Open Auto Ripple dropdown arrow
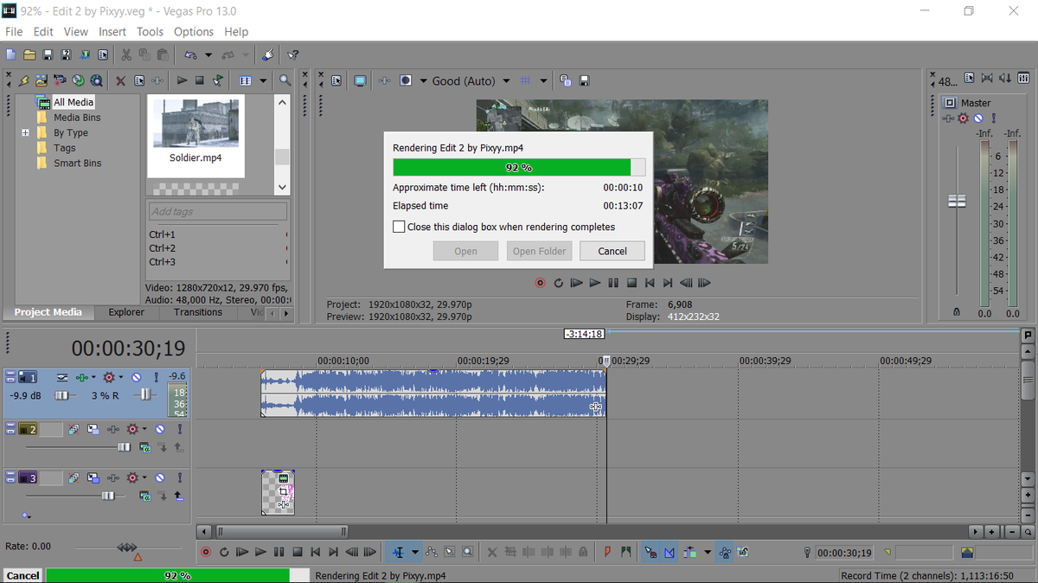Screen dimensions: 1038x583 [708, 552]
